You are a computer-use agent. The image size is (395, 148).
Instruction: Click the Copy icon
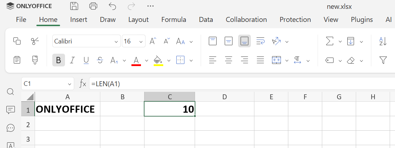[17, 41]
